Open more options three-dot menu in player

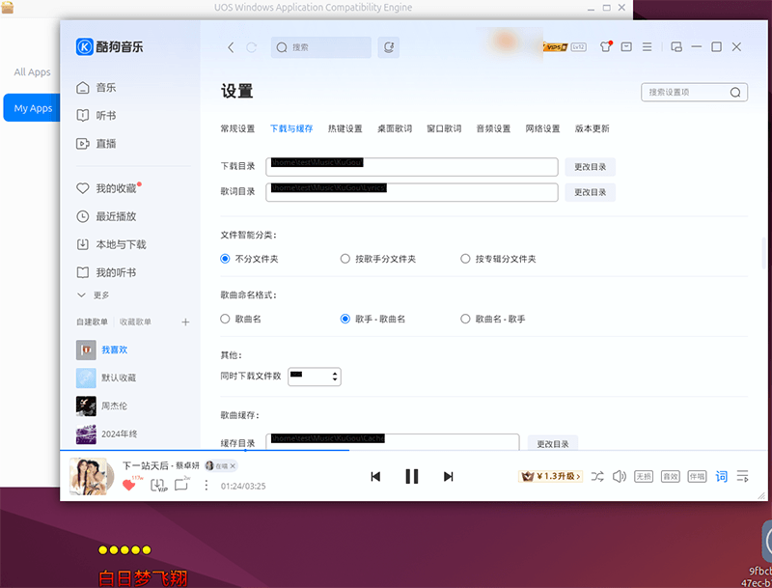(x=207, y=486)
